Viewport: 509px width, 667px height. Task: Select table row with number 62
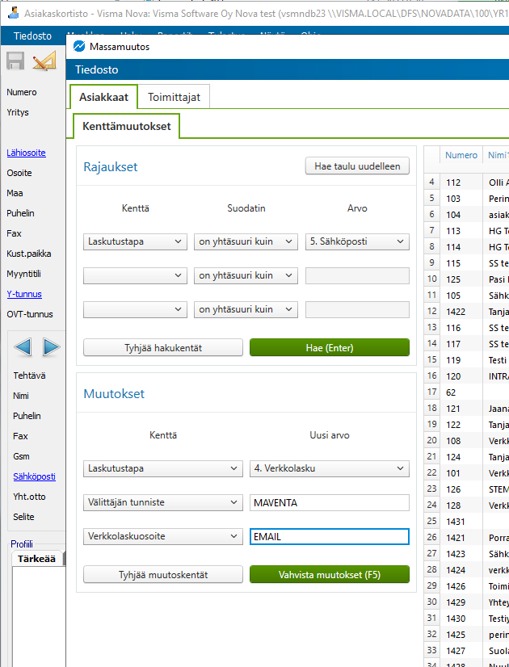[466, 392]
